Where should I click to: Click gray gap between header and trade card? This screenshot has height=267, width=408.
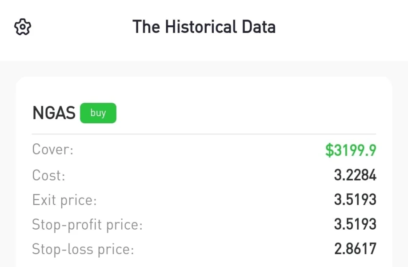coord(204,69)
